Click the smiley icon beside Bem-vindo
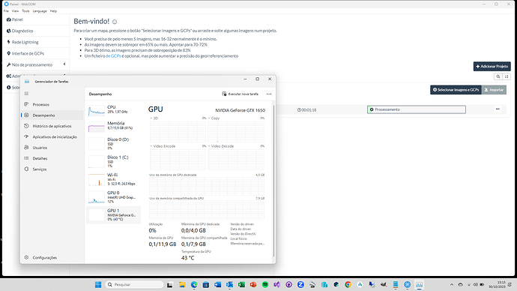This screenshot has height=291, width=517. click(x=115, y=22)
